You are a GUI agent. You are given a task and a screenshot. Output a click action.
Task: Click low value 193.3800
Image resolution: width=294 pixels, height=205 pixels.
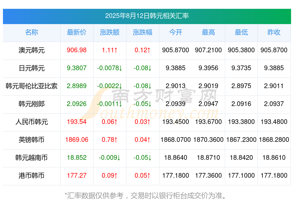[241, 122]
